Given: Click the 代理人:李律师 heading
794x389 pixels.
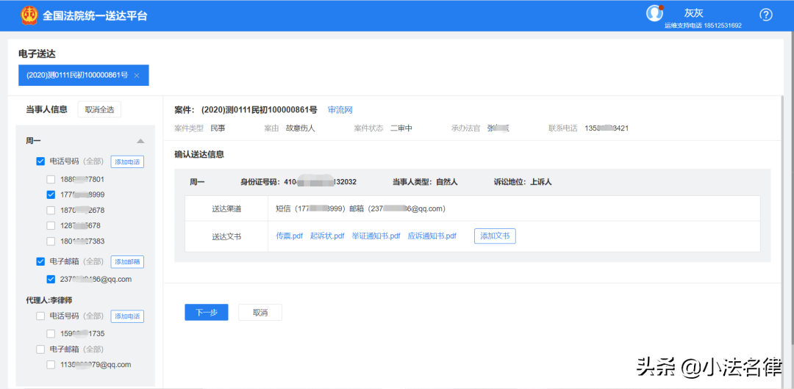Looking at the screenshot, I should click(x=48, y=300).
